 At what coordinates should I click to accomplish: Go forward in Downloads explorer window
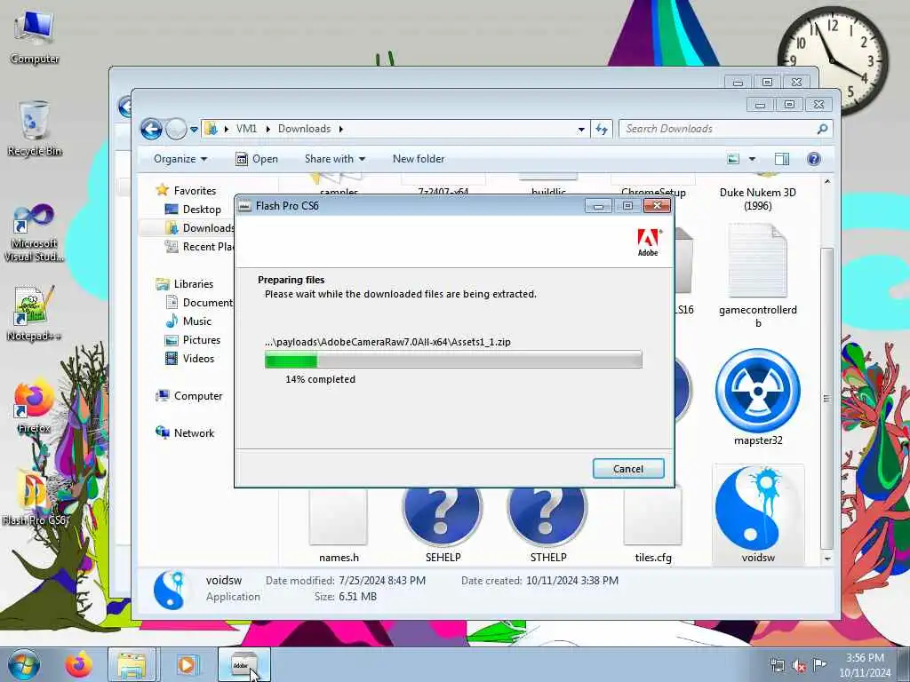[176, 129]
